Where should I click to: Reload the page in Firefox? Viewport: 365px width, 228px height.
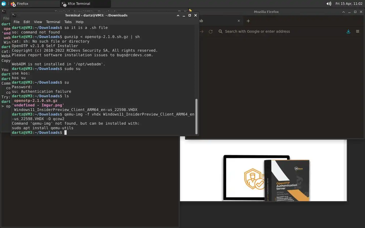point(210,31)
